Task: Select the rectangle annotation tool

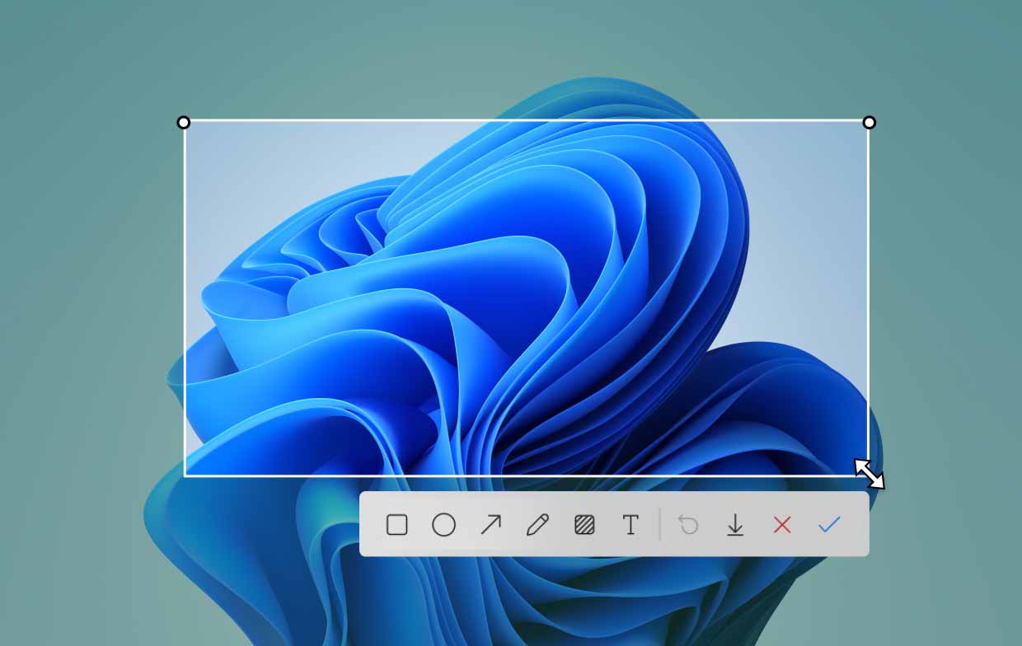Action: pos(397,525)
